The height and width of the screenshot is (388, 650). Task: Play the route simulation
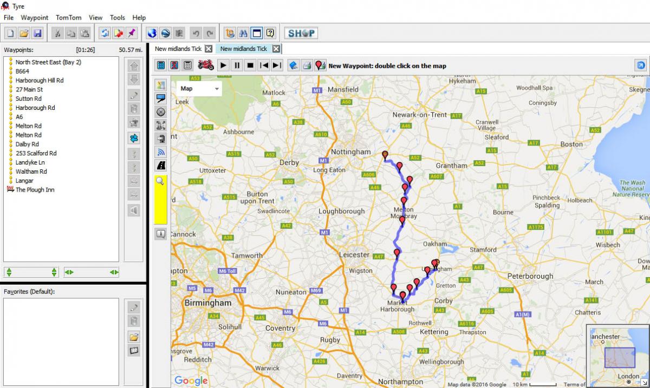point(223,65)
